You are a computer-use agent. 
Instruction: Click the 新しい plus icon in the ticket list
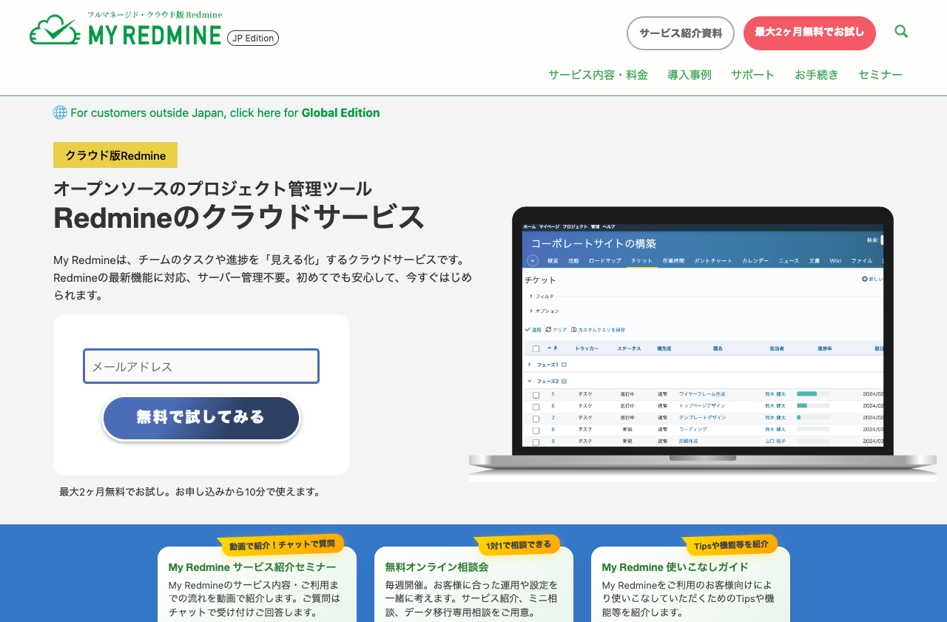tap(864, 279)
